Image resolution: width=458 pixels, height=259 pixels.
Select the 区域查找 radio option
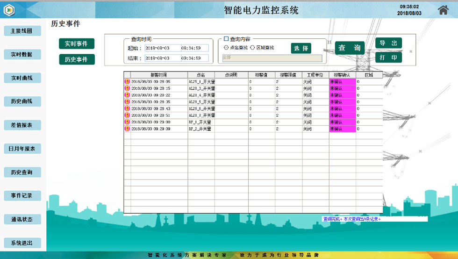(253, 47)
